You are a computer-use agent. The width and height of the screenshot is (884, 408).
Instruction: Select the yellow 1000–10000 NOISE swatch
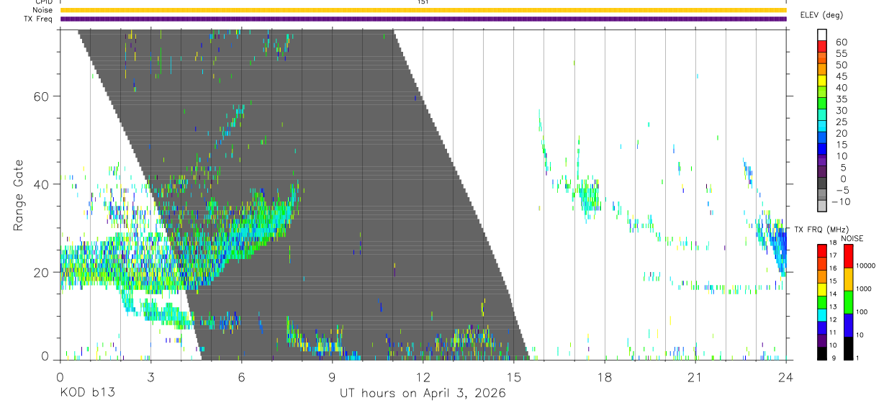point(848,279)
